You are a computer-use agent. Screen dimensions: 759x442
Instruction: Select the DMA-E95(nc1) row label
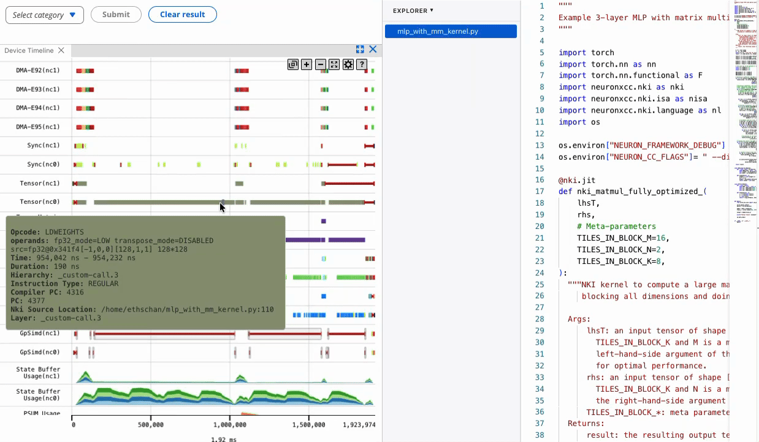click(38, 127)
